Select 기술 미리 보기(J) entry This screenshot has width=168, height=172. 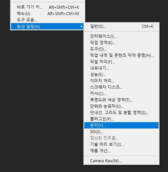coord(121,145)
